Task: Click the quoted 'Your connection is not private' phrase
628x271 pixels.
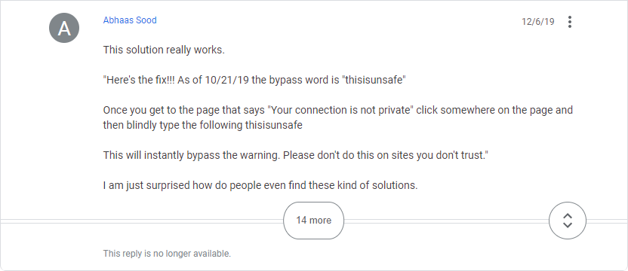Action: pos(340,111)
